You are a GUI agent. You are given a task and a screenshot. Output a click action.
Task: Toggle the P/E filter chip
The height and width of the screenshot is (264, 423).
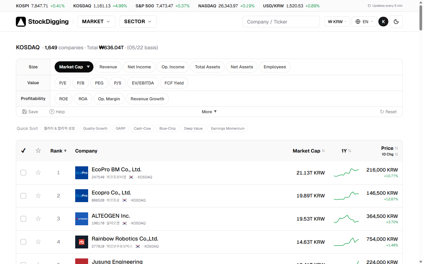(x=63, y=83)
